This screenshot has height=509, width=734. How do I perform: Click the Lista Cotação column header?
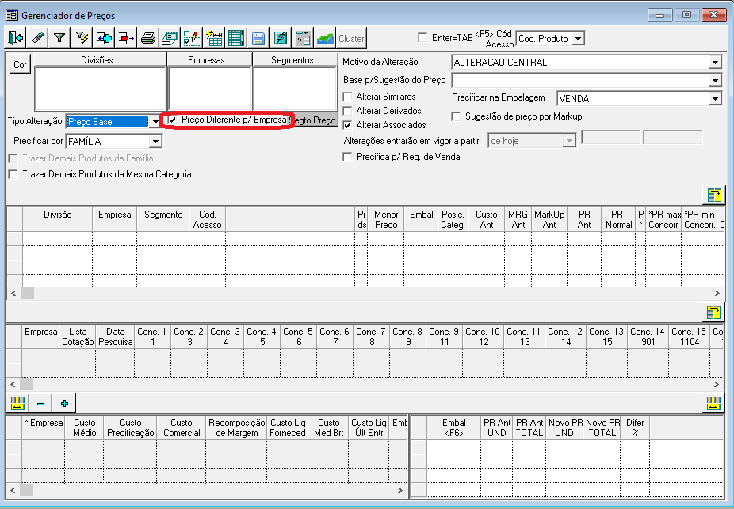[78, 336]
